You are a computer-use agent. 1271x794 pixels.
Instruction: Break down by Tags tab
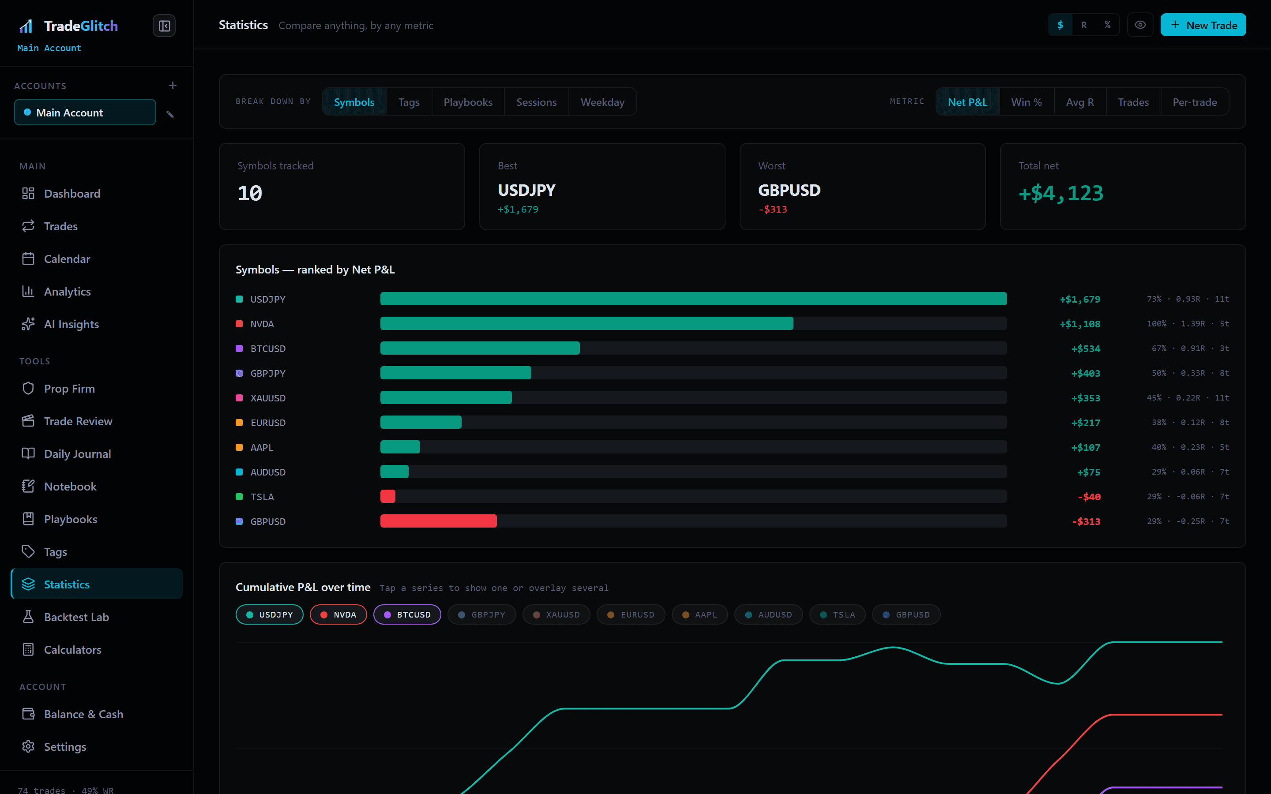point(409,101)
